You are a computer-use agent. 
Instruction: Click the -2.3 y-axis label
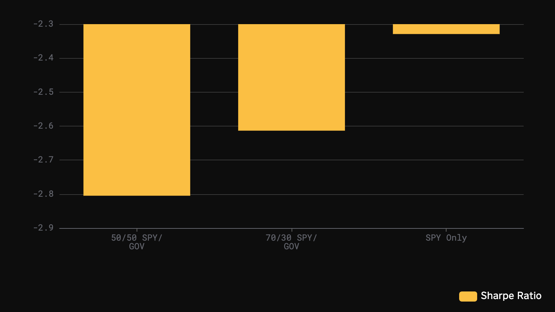coord(43,24)
